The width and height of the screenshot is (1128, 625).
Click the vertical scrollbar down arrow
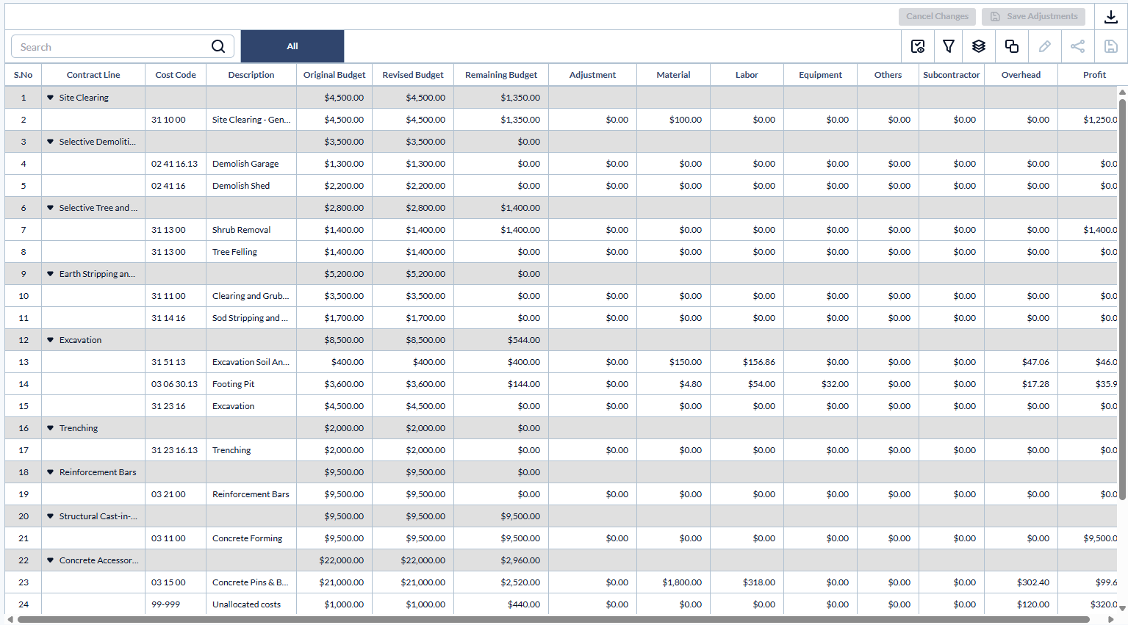tap(1122, 608)
